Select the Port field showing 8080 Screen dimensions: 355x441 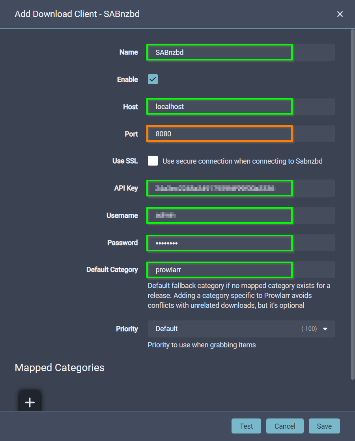click(219, 134)
